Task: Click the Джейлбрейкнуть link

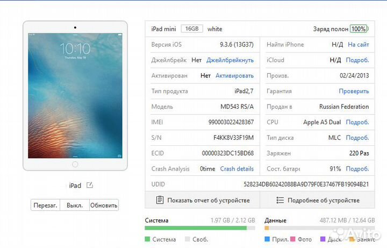Action: 230,60
